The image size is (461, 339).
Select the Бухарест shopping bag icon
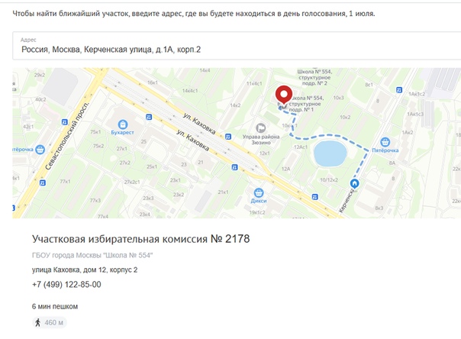[x=123, y=124]
